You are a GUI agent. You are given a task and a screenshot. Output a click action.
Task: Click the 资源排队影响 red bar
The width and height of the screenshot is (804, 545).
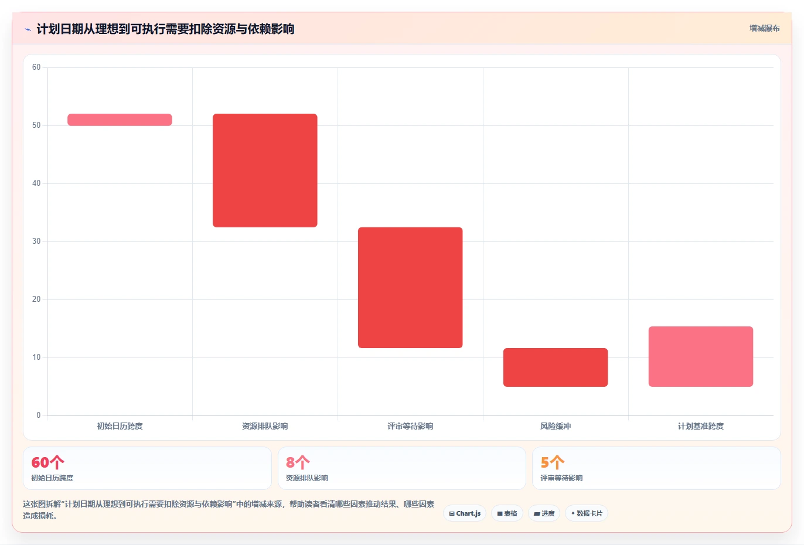(265, 170)
